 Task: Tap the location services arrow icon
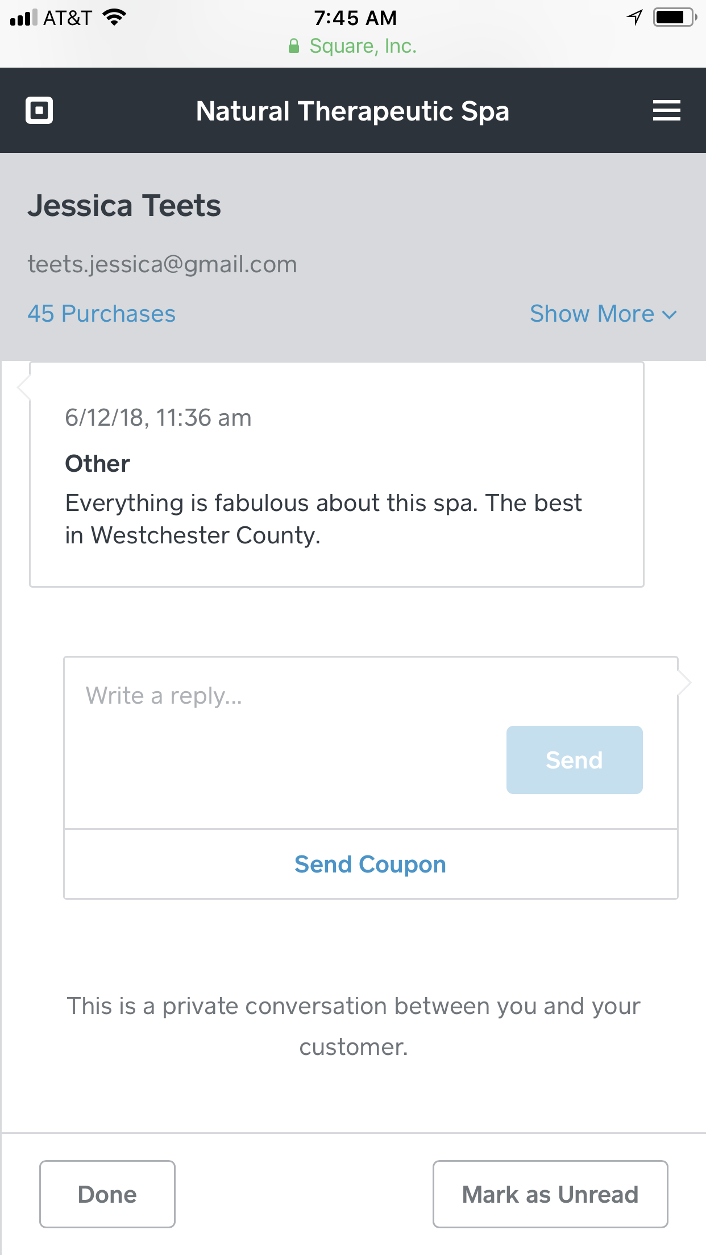634,18
